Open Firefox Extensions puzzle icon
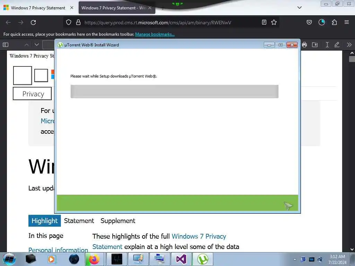The image size is (355, 266). [334, 22]
